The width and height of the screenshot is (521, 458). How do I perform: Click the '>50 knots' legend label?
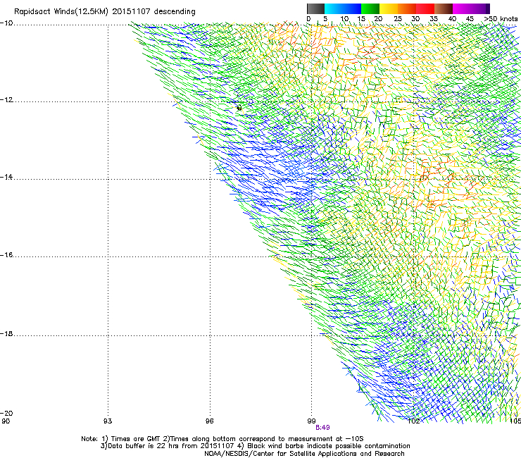click(x=501, y=19)
